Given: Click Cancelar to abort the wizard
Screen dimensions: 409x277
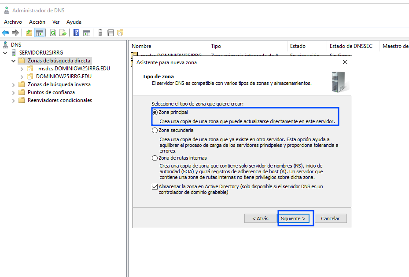Looking at the screenshot, I should coord(331,219).
